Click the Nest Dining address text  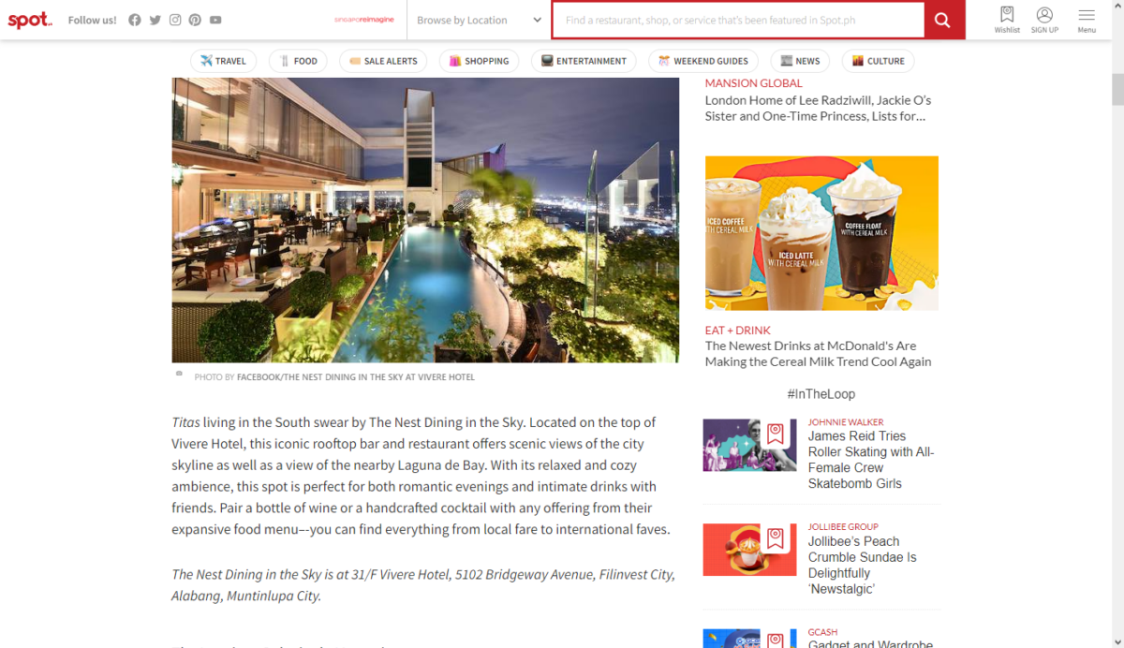(x=423, y=585)
